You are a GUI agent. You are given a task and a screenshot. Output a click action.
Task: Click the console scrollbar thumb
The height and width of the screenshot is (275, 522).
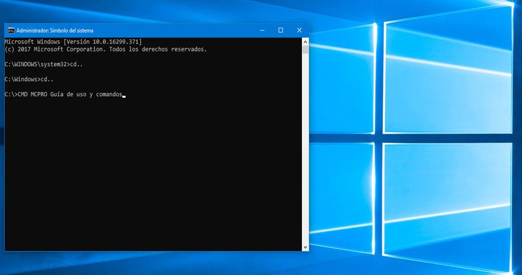305,49
